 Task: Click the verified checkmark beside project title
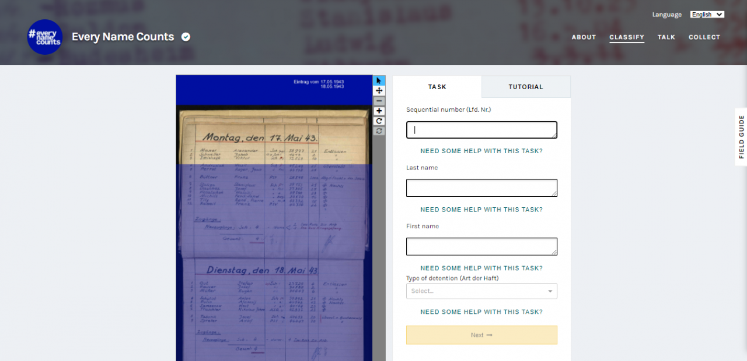(x=186, y=37)
